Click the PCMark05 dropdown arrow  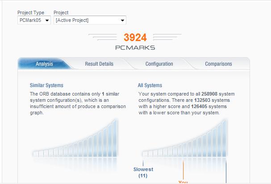47,21
